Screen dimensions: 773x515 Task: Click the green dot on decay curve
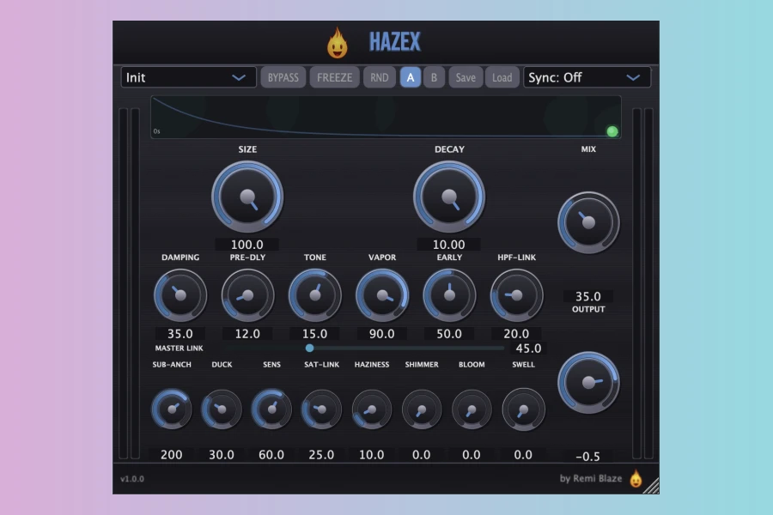click(612, 131)
